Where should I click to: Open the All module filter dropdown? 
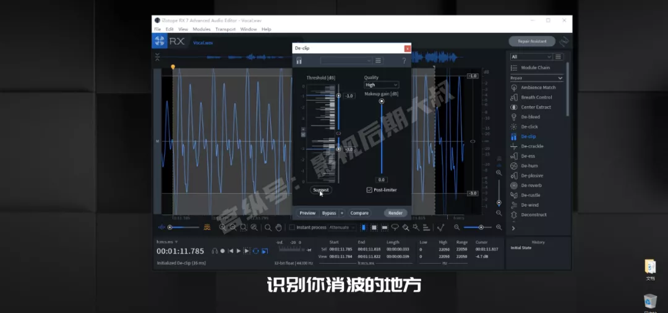[531, 57]
